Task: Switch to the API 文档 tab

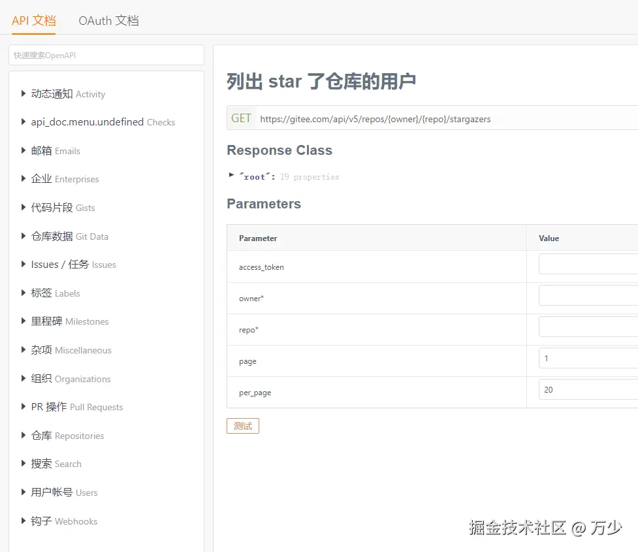Action: 33,20
